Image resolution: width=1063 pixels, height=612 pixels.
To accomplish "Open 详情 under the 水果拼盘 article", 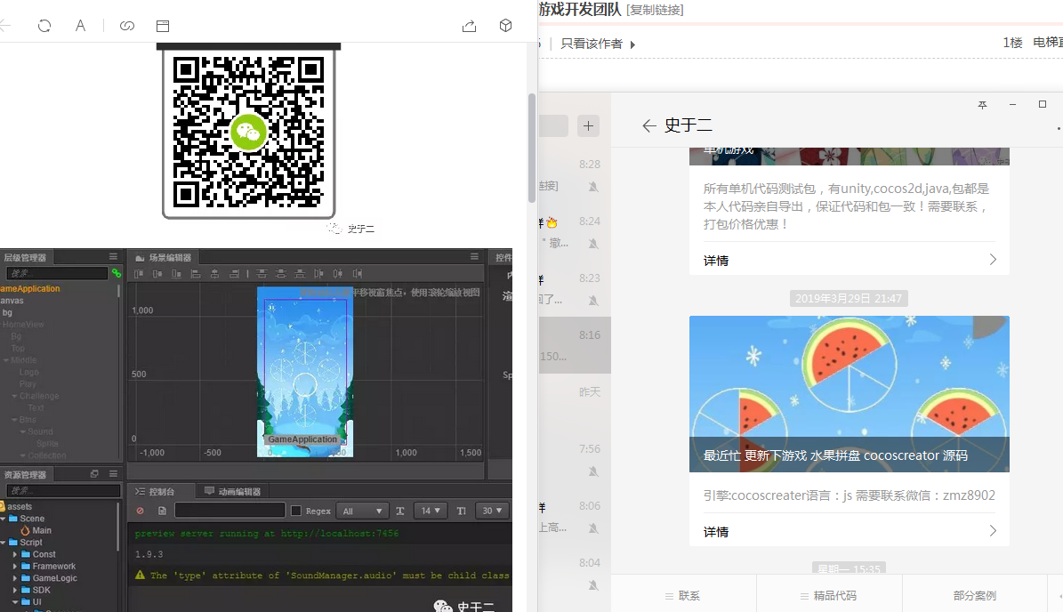I will (850, 531).
